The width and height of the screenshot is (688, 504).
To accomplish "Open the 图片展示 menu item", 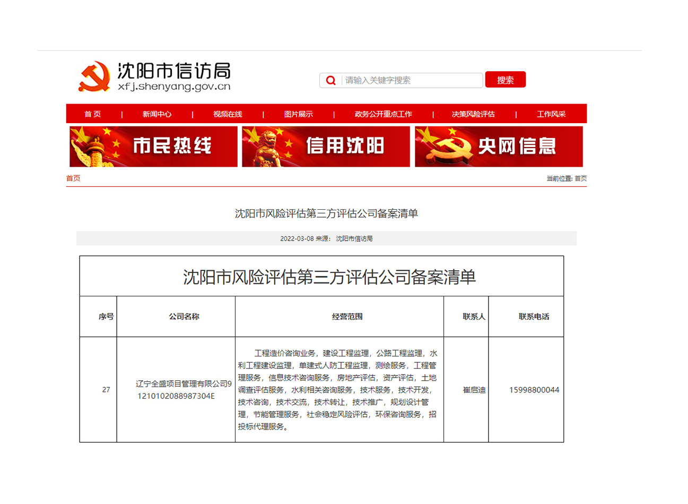I will tap(298, 114).
